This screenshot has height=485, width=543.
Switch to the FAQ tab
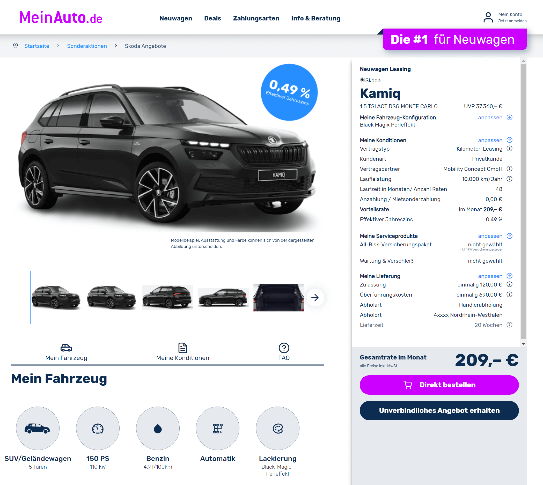tap(284, 352)
